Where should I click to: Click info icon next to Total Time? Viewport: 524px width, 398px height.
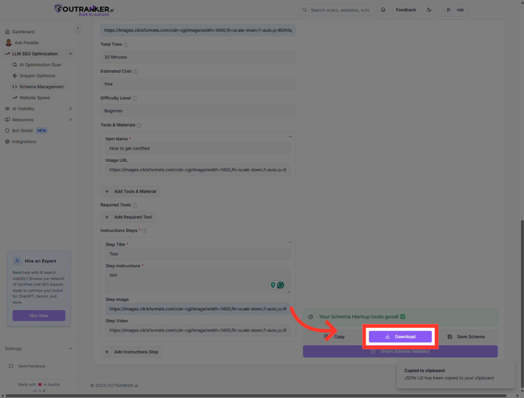point(125,45)
